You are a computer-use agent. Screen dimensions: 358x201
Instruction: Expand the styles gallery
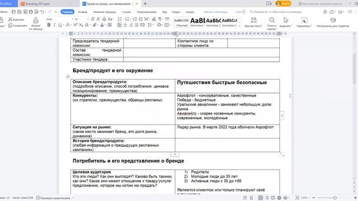coord(239,26)
